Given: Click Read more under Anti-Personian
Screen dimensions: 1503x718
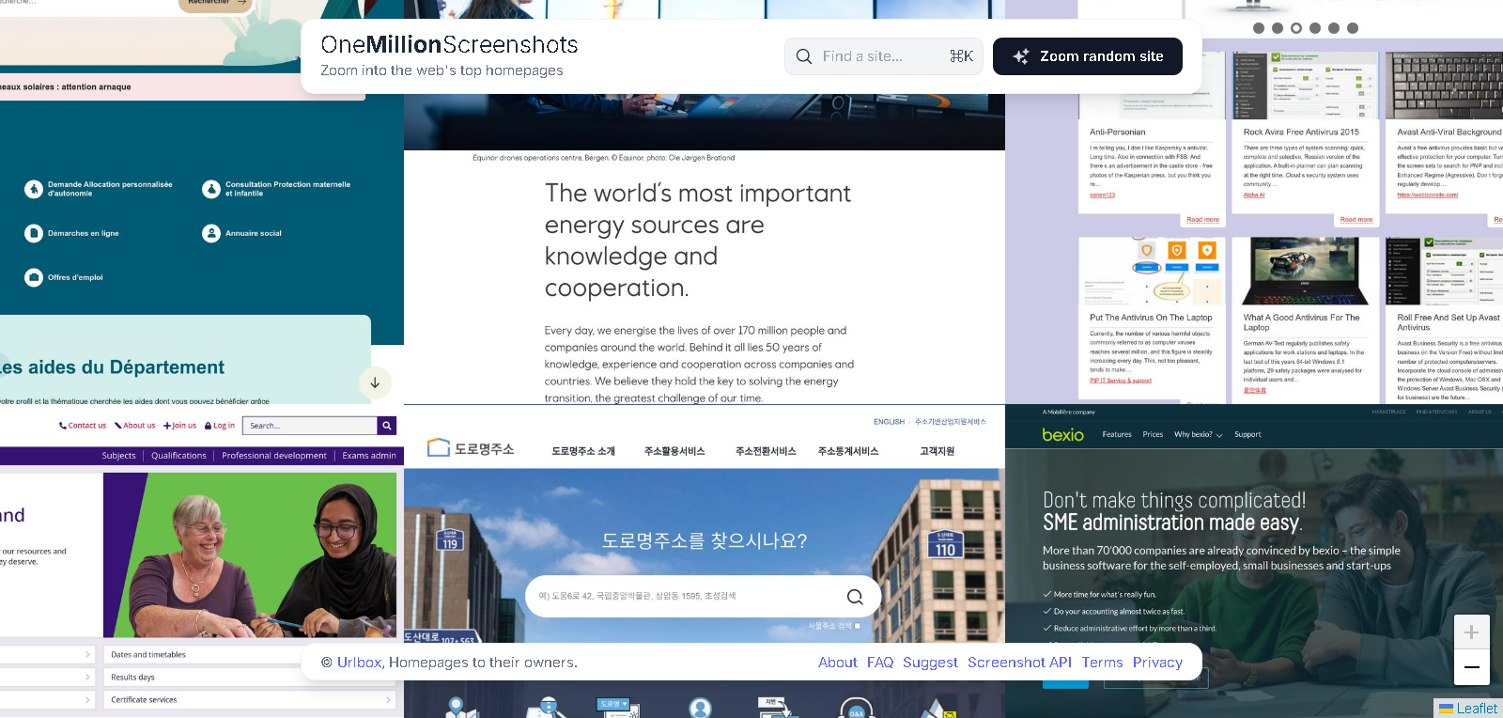Looking at the screenshot, I should coord(1202,219).
